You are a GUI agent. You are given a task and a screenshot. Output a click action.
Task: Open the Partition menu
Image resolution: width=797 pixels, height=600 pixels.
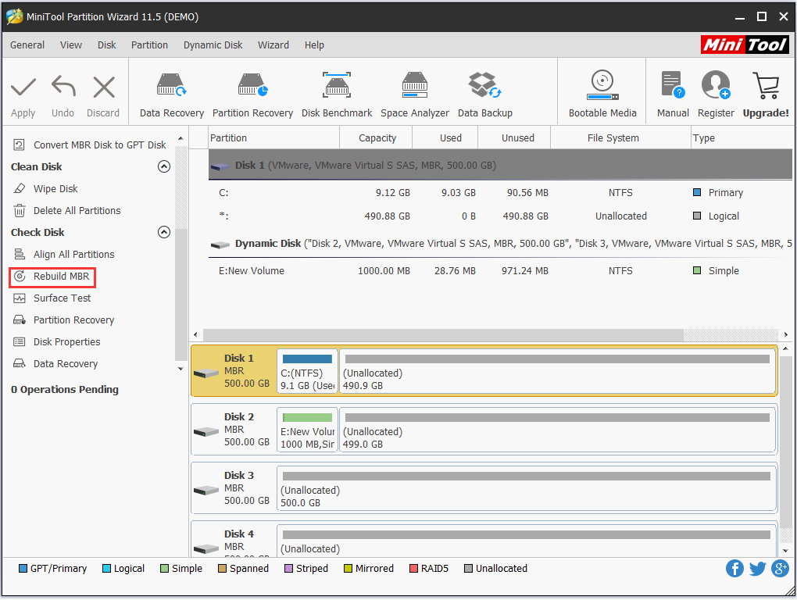149,45
